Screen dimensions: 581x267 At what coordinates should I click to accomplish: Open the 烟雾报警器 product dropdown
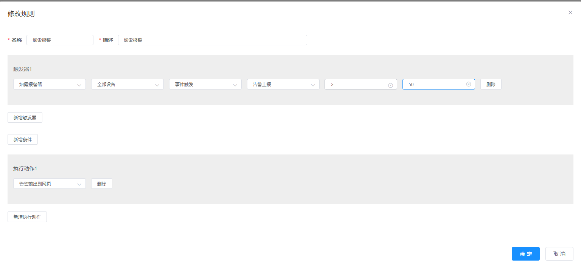[x=50, y=84]
